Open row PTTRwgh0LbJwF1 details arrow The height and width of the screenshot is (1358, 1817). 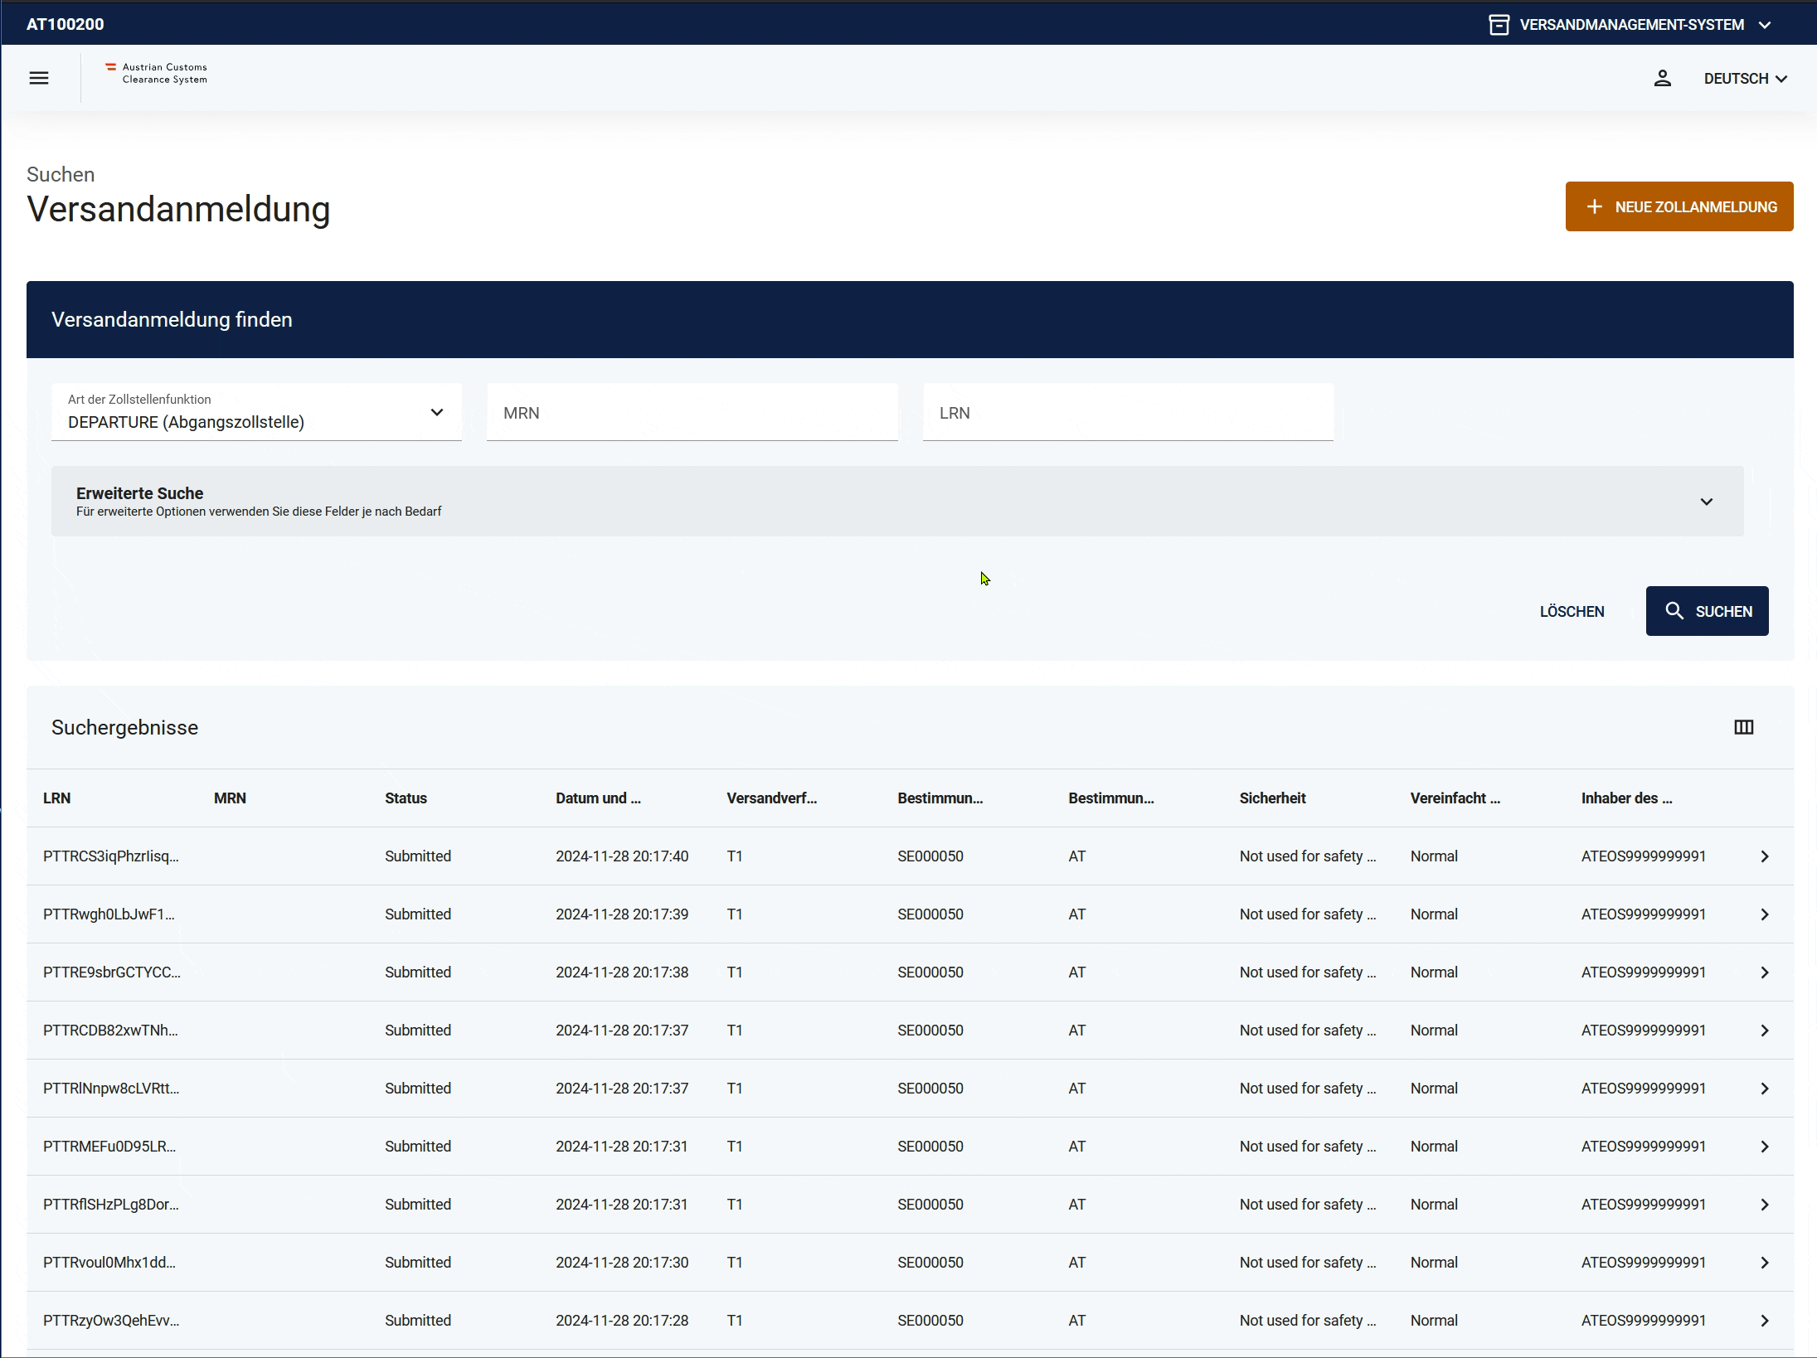click(1765, 914)
